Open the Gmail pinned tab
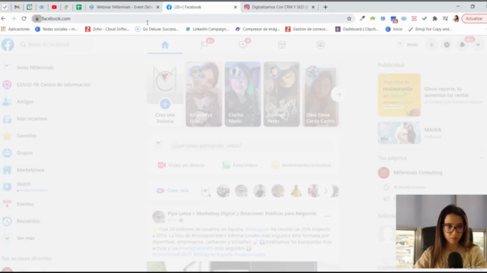The height and width of the screenshot is (273, 487). 17,7
